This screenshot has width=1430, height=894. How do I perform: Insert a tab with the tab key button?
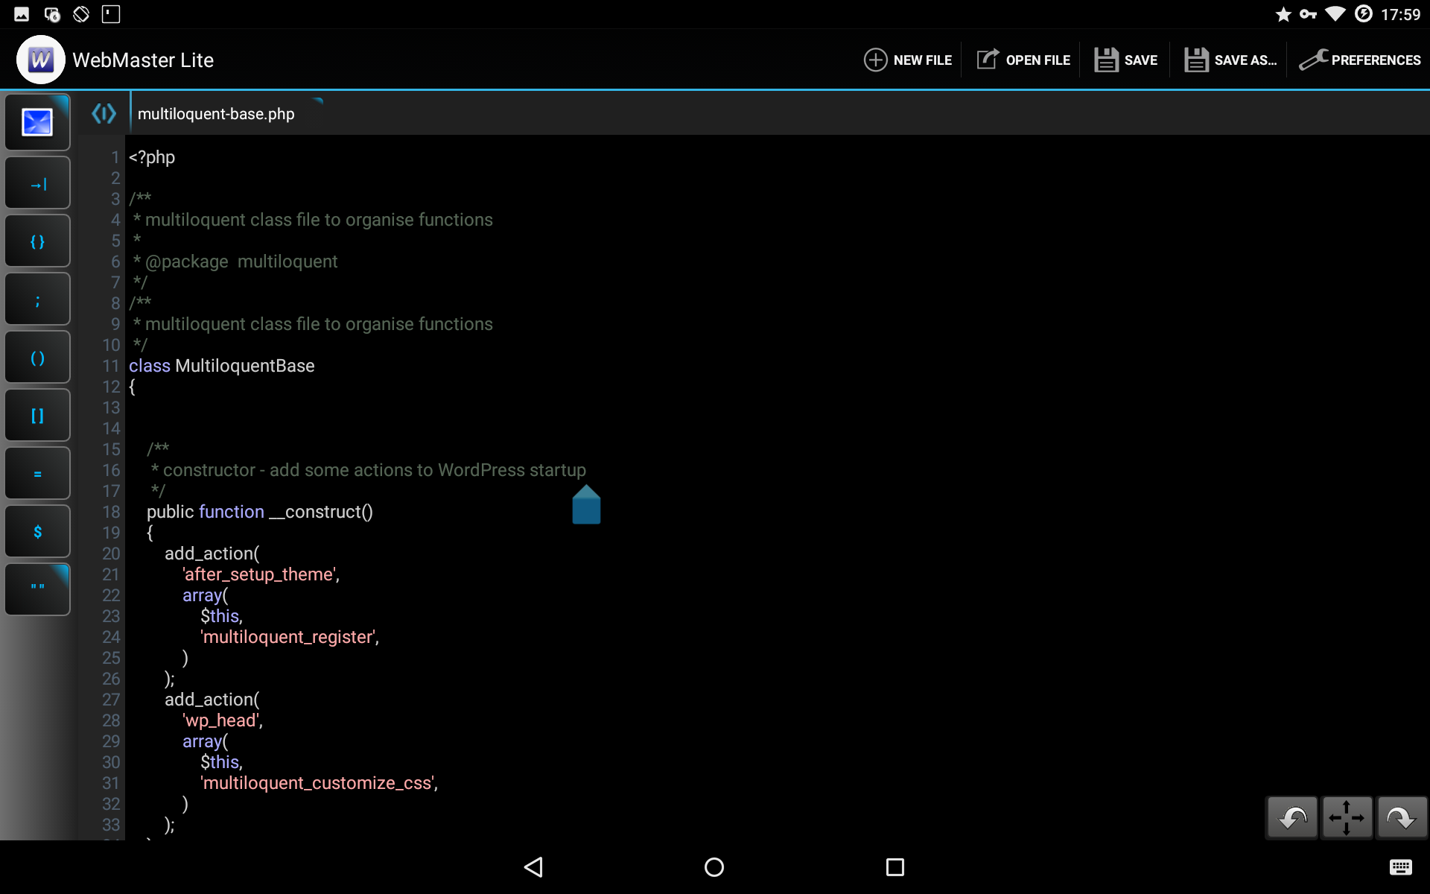(37, 183)
